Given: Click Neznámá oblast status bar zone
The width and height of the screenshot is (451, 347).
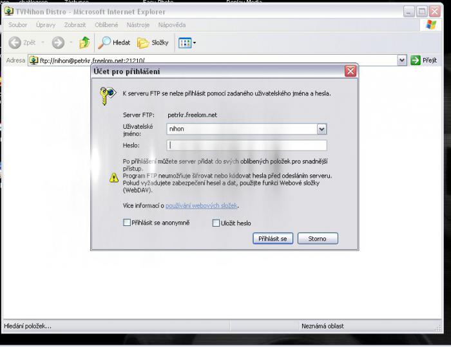Looking at the screenshot, I should point(322,326).
